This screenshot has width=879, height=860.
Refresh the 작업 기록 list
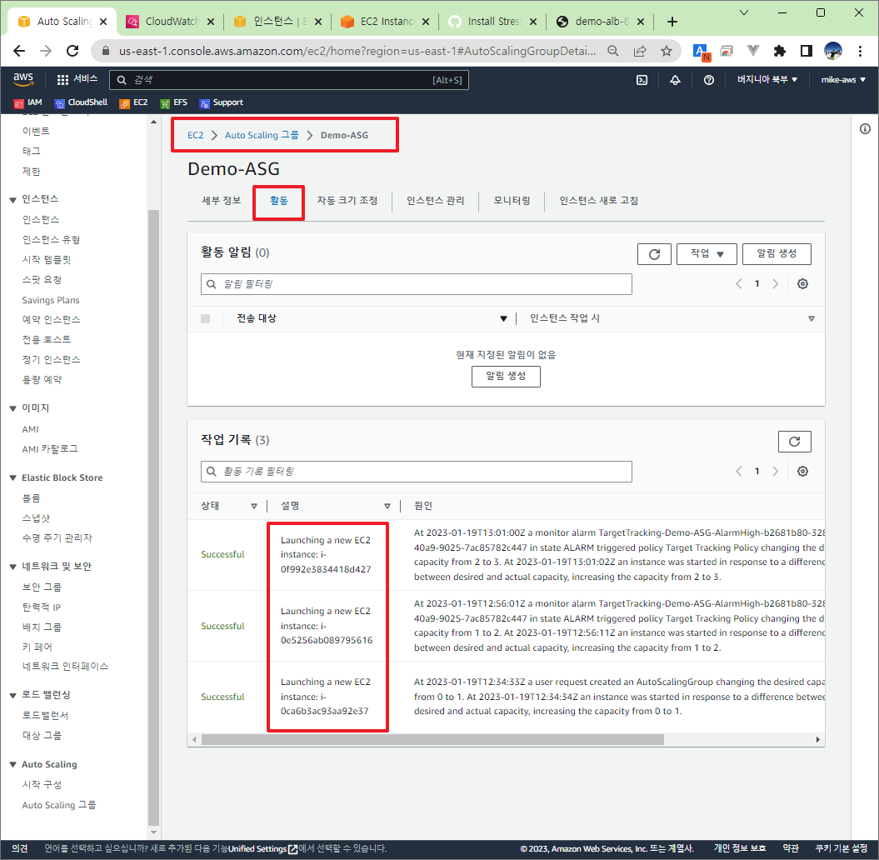794,441
